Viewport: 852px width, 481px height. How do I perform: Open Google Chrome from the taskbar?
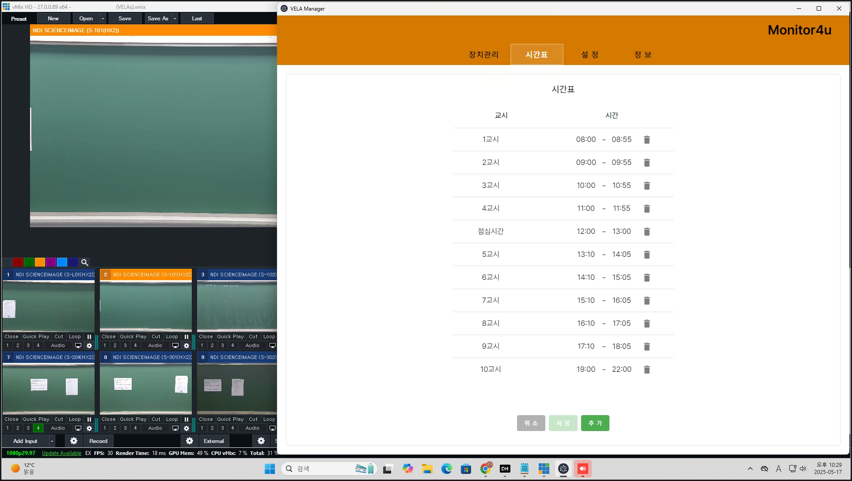coord(485,469)
